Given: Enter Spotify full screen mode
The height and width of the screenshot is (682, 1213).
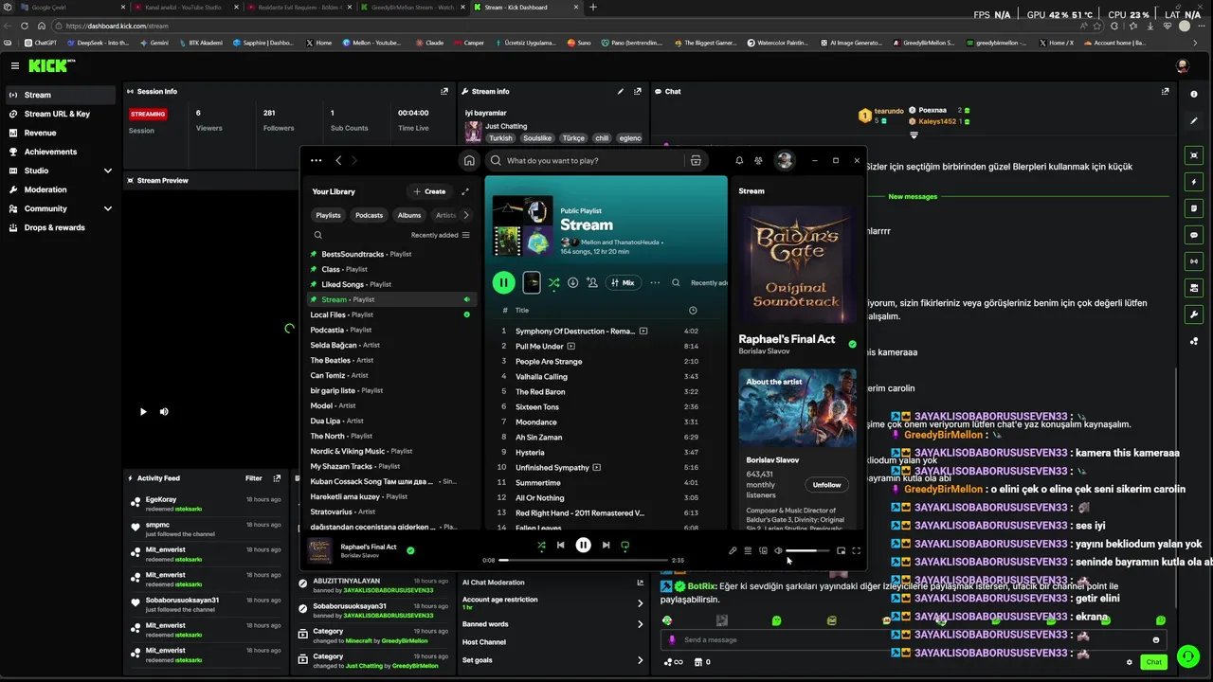Looking at the screenshot, I should (x=857, y=550).
